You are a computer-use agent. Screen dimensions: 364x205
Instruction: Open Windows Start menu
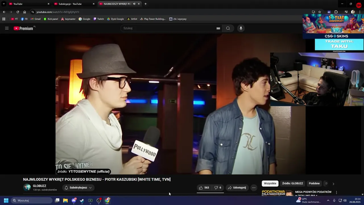point(6,200)
